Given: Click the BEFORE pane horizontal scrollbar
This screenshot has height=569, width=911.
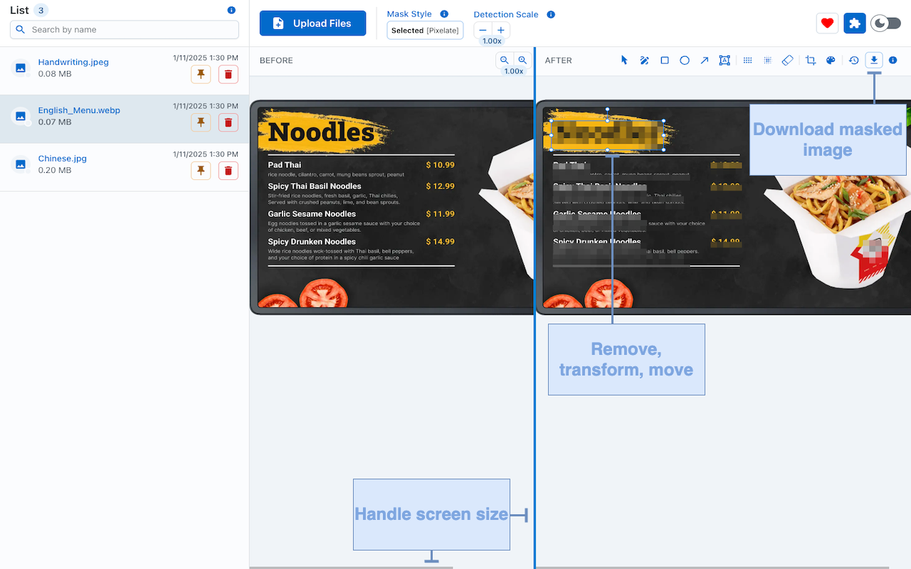Looking at the screenshot, I should [352, 567].
